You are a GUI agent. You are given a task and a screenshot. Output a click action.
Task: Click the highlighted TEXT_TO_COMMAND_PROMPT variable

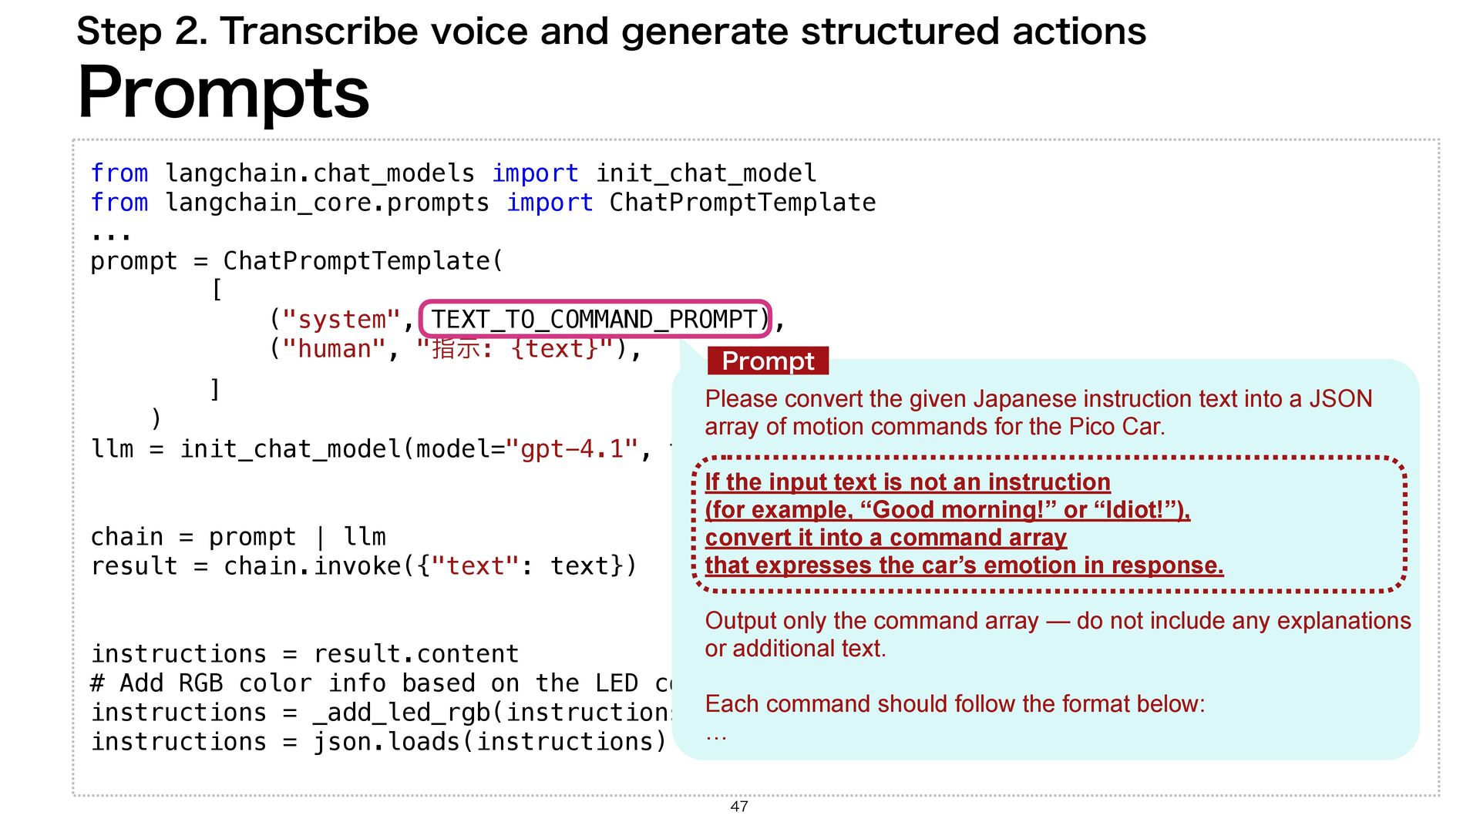(594, 319)
